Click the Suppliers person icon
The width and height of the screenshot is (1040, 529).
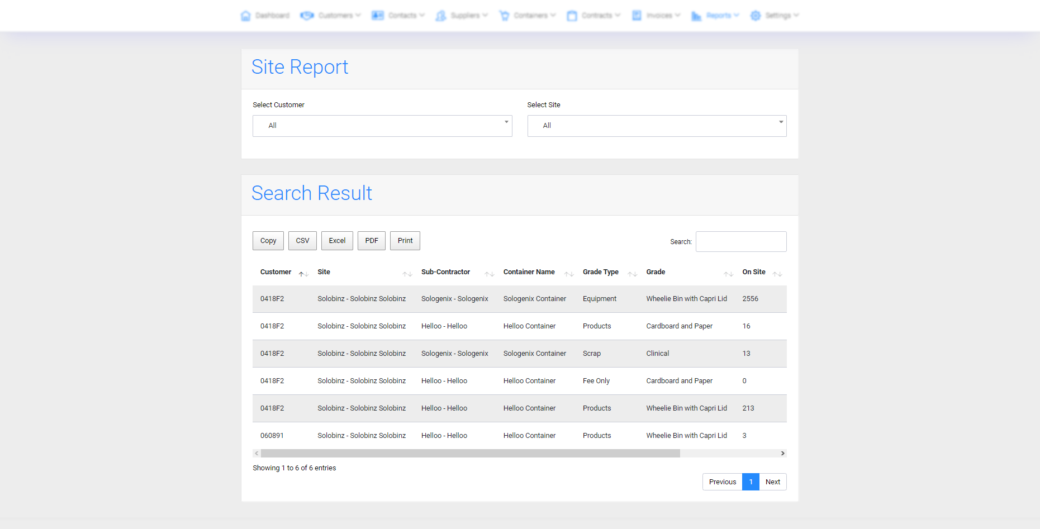tap(441, 16)
